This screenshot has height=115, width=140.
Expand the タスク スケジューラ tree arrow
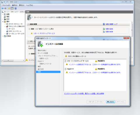[5, 24]
